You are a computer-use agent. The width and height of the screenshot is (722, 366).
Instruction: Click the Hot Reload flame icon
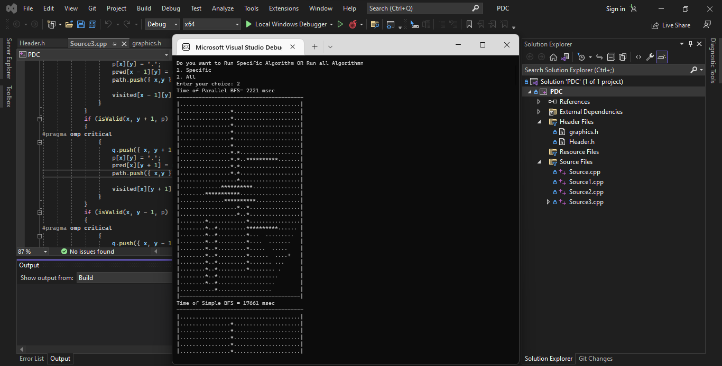coord(353,24)
